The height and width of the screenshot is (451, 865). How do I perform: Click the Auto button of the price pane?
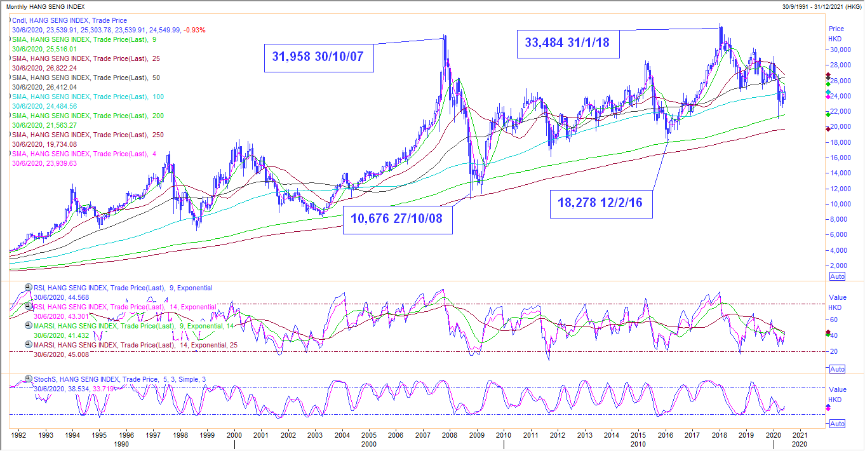click(838, 276)
